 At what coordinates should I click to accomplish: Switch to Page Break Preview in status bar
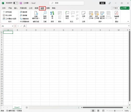(103, 111)
